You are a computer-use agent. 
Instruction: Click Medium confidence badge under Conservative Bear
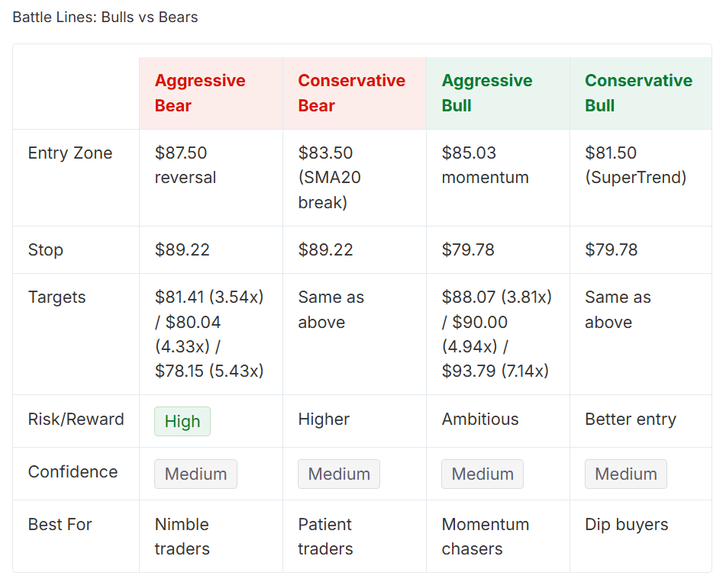click(x=339, y=474)
